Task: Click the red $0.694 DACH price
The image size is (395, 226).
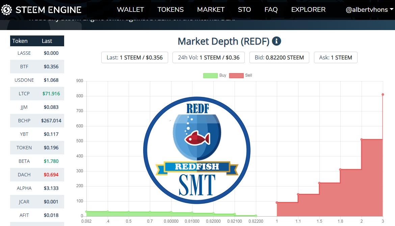Action: point(51,175)
